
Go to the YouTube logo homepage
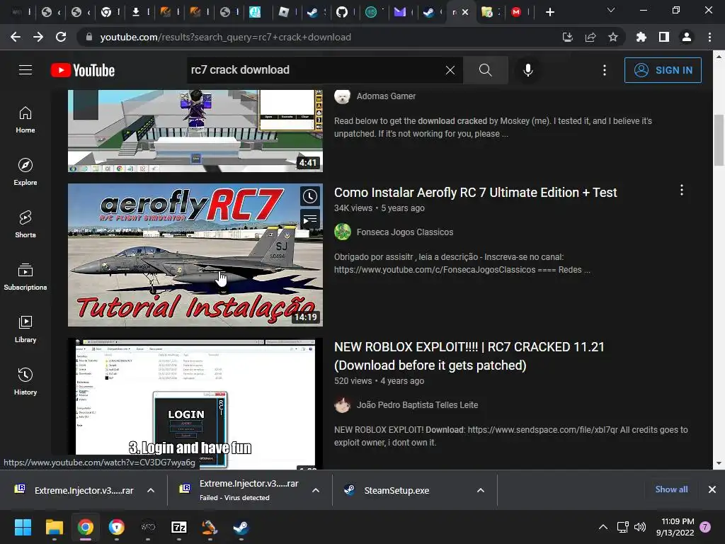(83, 70)
